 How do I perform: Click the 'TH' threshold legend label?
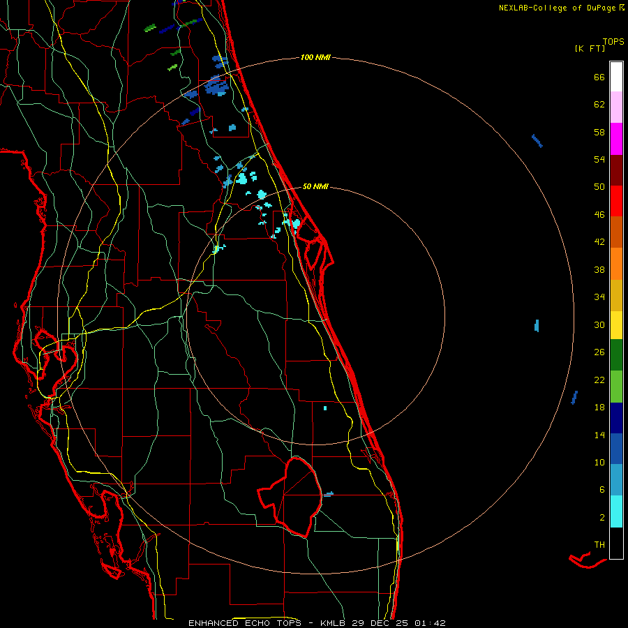tap(599, 545)
